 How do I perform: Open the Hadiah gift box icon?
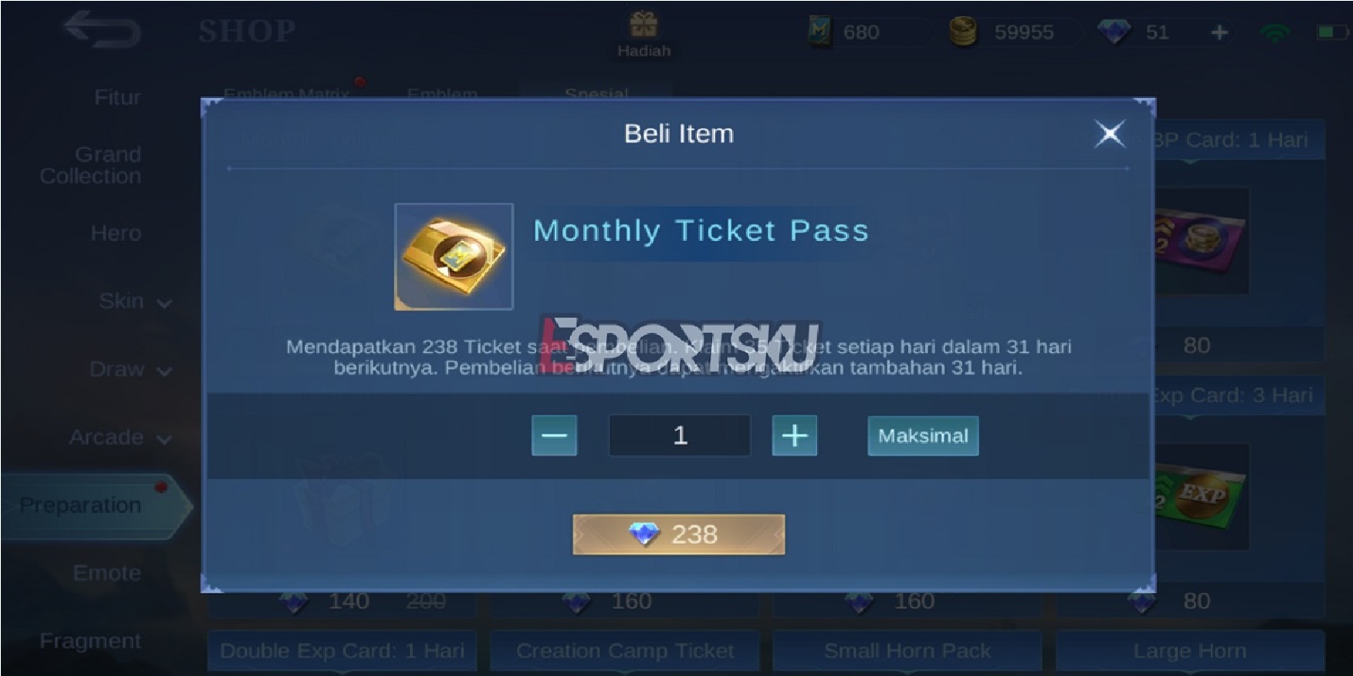644,25
